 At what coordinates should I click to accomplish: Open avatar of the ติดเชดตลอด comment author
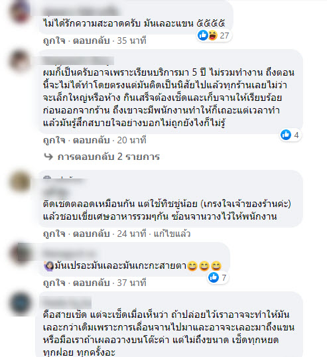pyautogui.click(x=20, y=182)
